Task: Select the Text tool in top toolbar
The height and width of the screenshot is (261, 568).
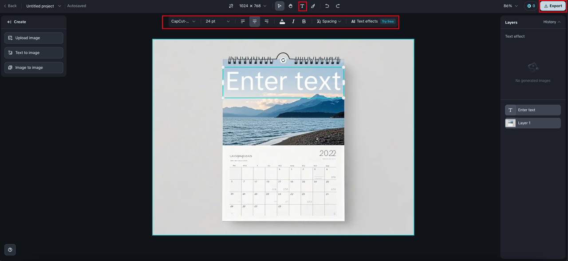Action: click(302, 6)
